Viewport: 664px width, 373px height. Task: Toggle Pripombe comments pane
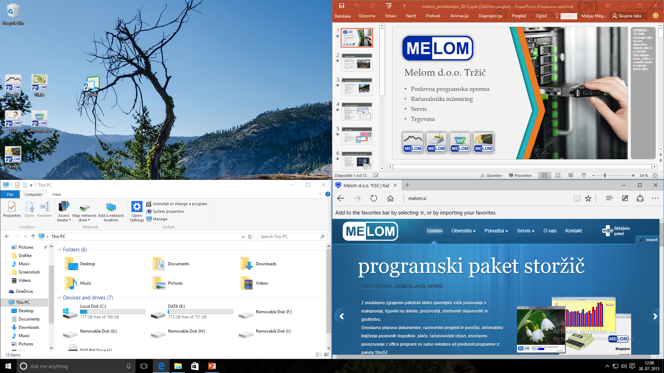point(520,175)
